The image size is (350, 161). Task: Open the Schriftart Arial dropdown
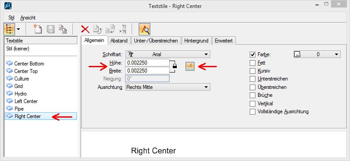pyautogui.click(x=168, y=54)
